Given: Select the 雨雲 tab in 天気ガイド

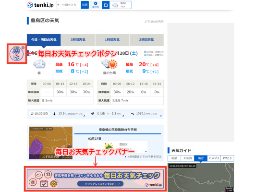Looking at the screenshot, I should coord(201,158).
